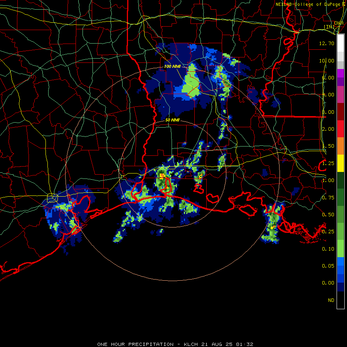
Task: Click the OHA product label above legend
Action: pos(339,23)
